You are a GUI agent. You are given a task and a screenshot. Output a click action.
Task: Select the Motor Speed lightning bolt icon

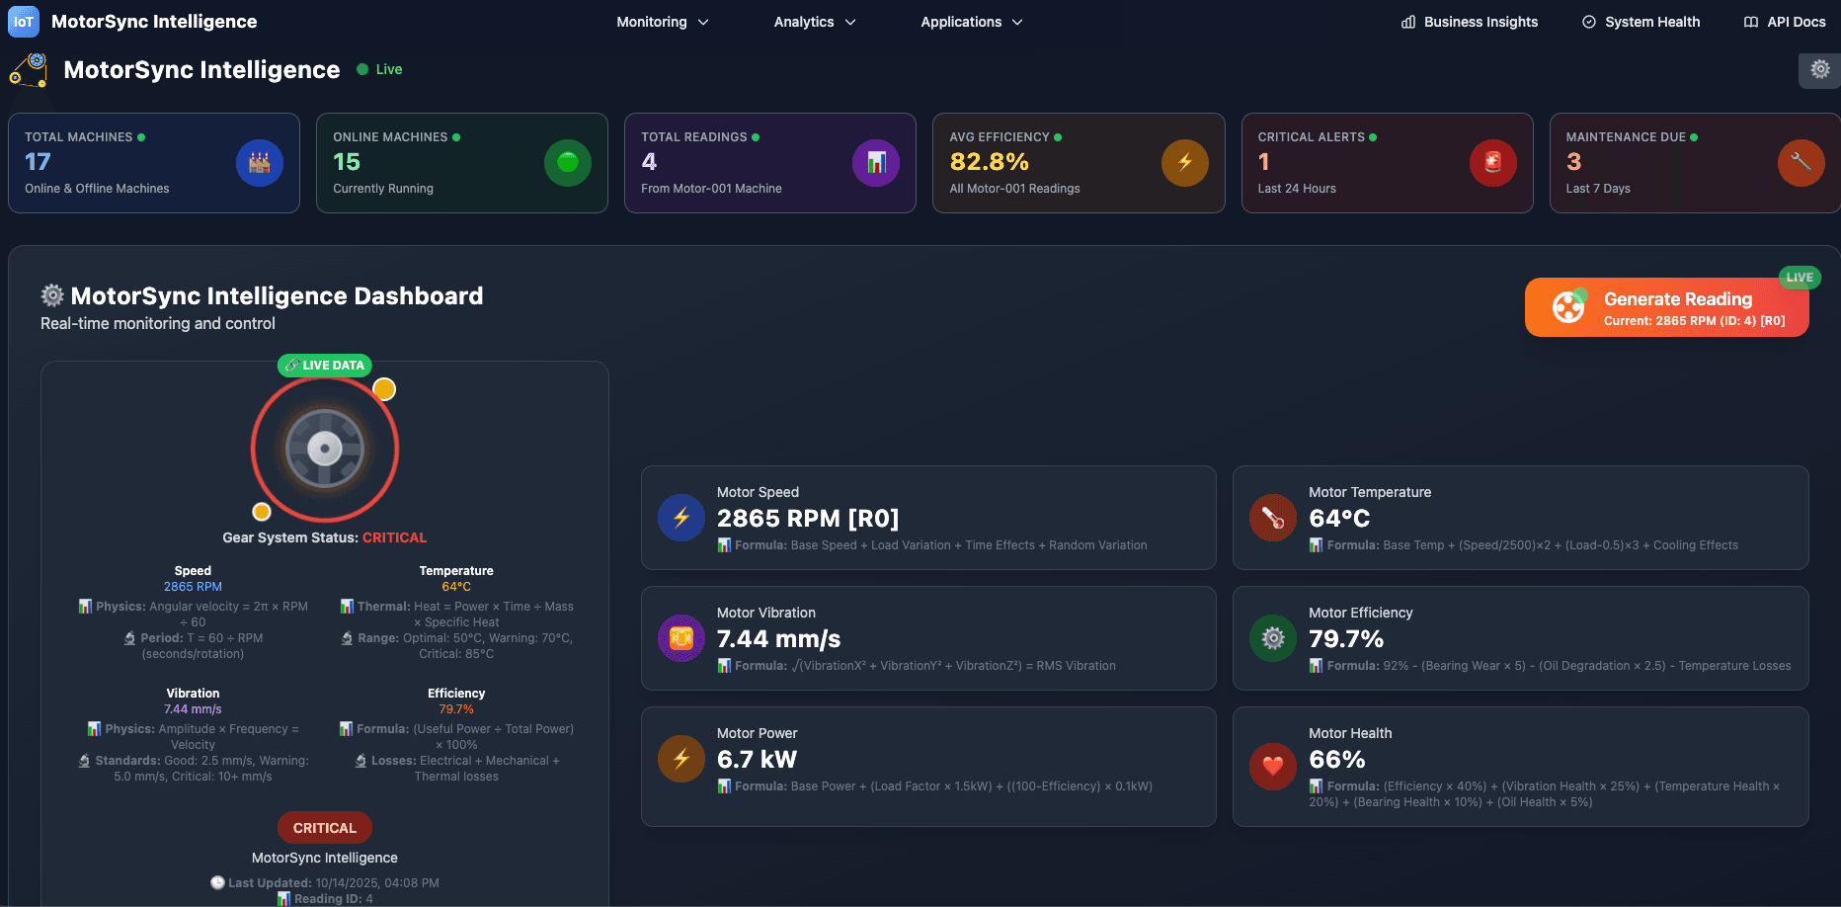click(680, 517)
